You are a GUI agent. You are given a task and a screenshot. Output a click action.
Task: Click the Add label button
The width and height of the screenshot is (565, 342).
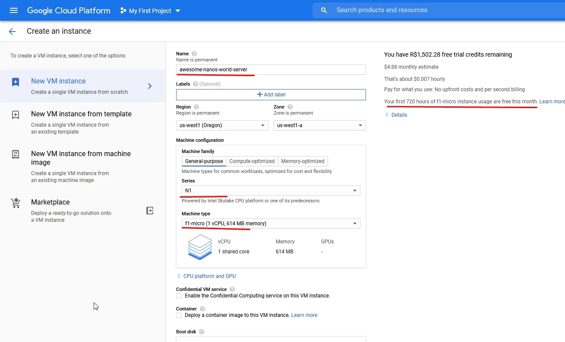pyautogui.click(x=271, y=94)
